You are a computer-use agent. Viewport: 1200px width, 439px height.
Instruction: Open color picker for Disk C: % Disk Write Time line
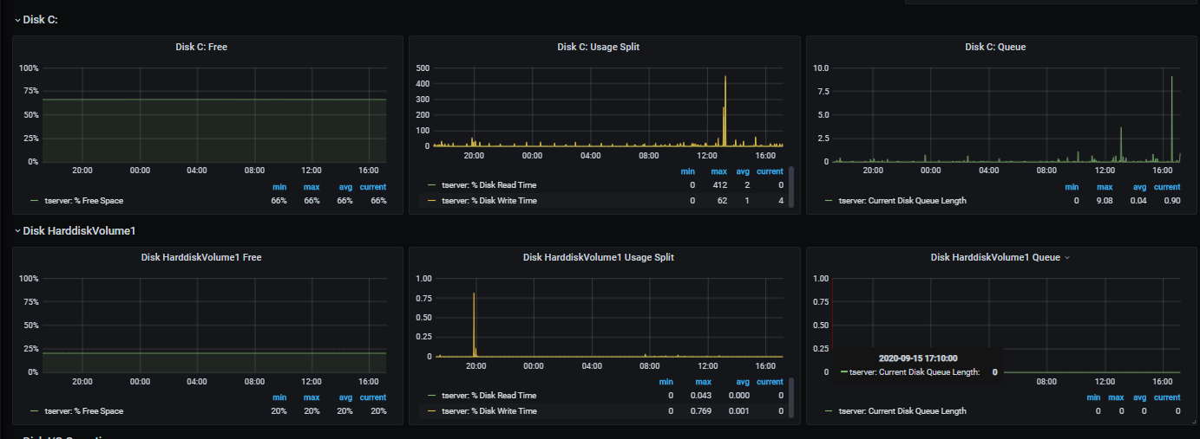[432, 201]
